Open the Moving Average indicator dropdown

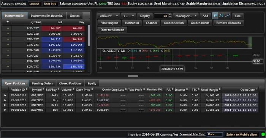click(185, 16)
